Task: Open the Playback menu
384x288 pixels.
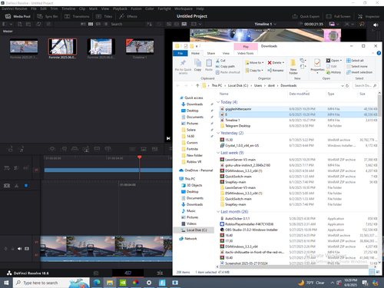Action: (120, 8)
